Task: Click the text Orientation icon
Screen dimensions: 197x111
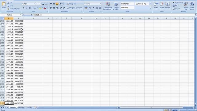Action: pos(61,4)
